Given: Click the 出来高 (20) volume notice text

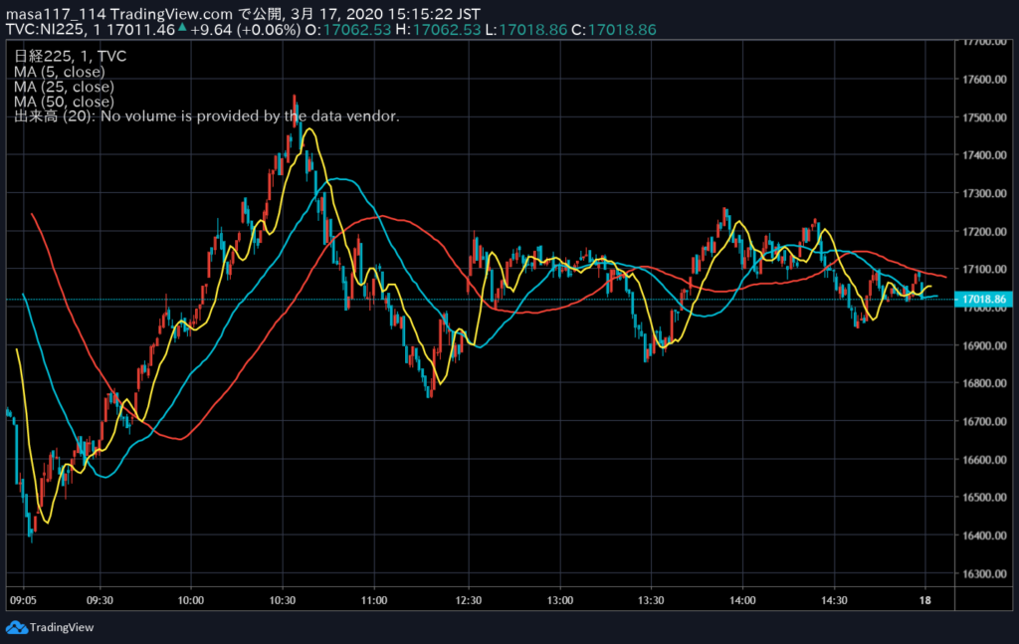Looking at the screenshot, I should click(x=207, y=116).
